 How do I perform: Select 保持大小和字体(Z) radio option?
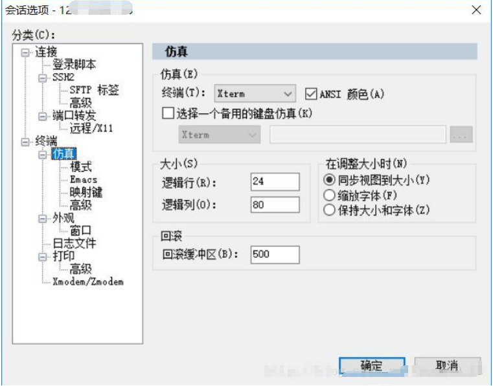(x=329, y=210)
